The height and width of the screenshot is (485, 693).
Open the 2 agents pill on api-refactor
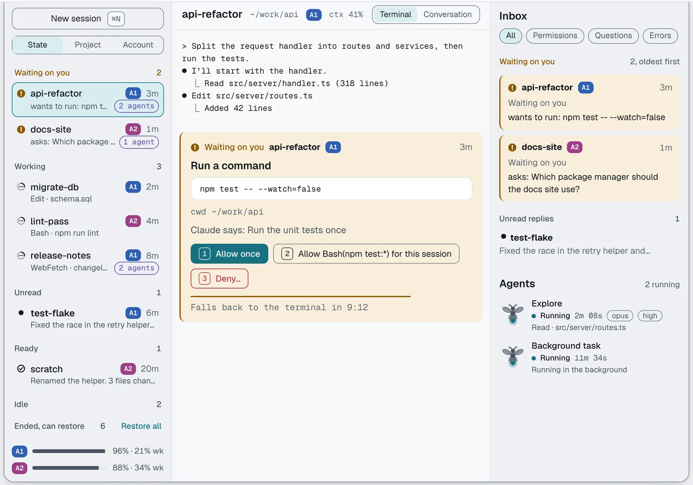[x=136, y=106]
